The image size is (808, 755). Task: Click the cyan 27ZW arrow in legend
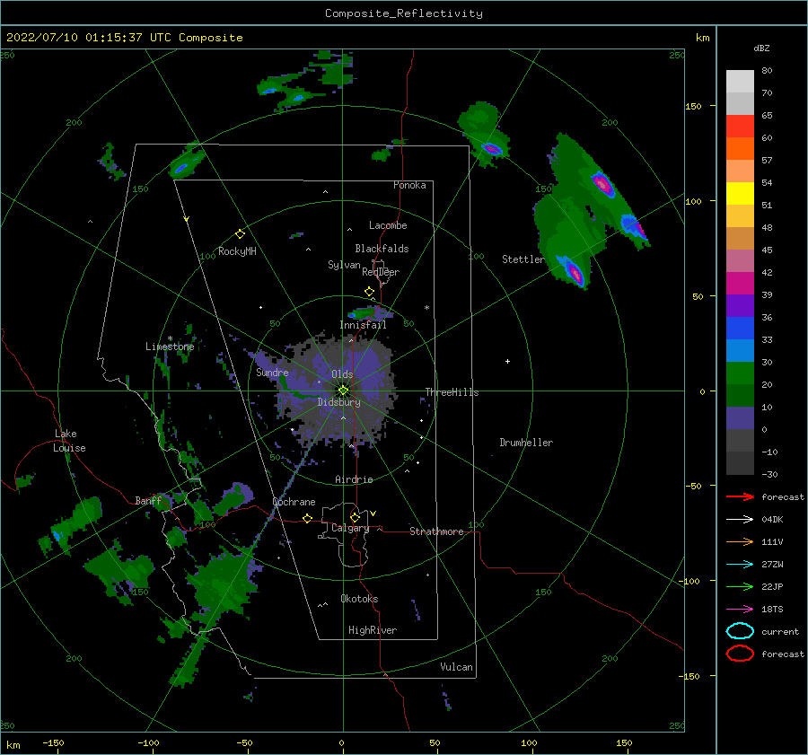(740, 565)
